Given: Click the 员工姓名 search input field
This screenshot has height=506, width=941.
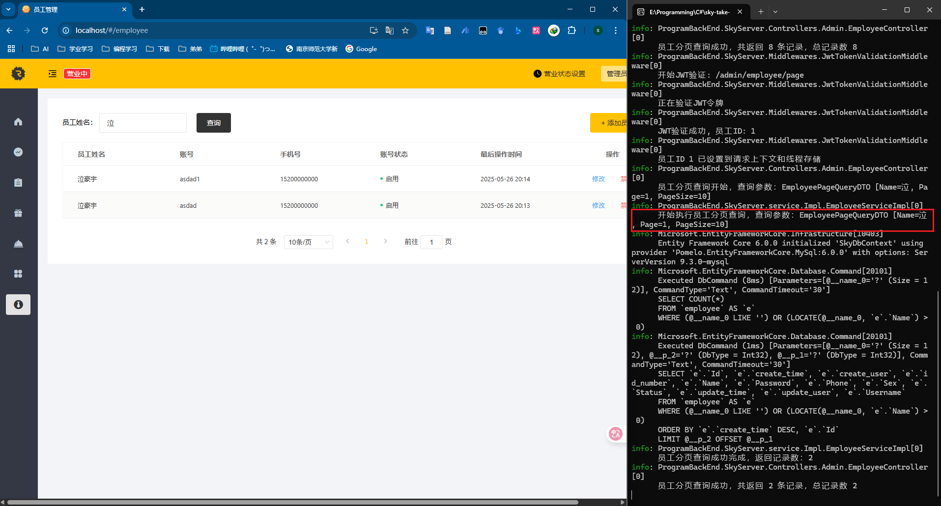Looking at the screenshot, I should 143,123.
